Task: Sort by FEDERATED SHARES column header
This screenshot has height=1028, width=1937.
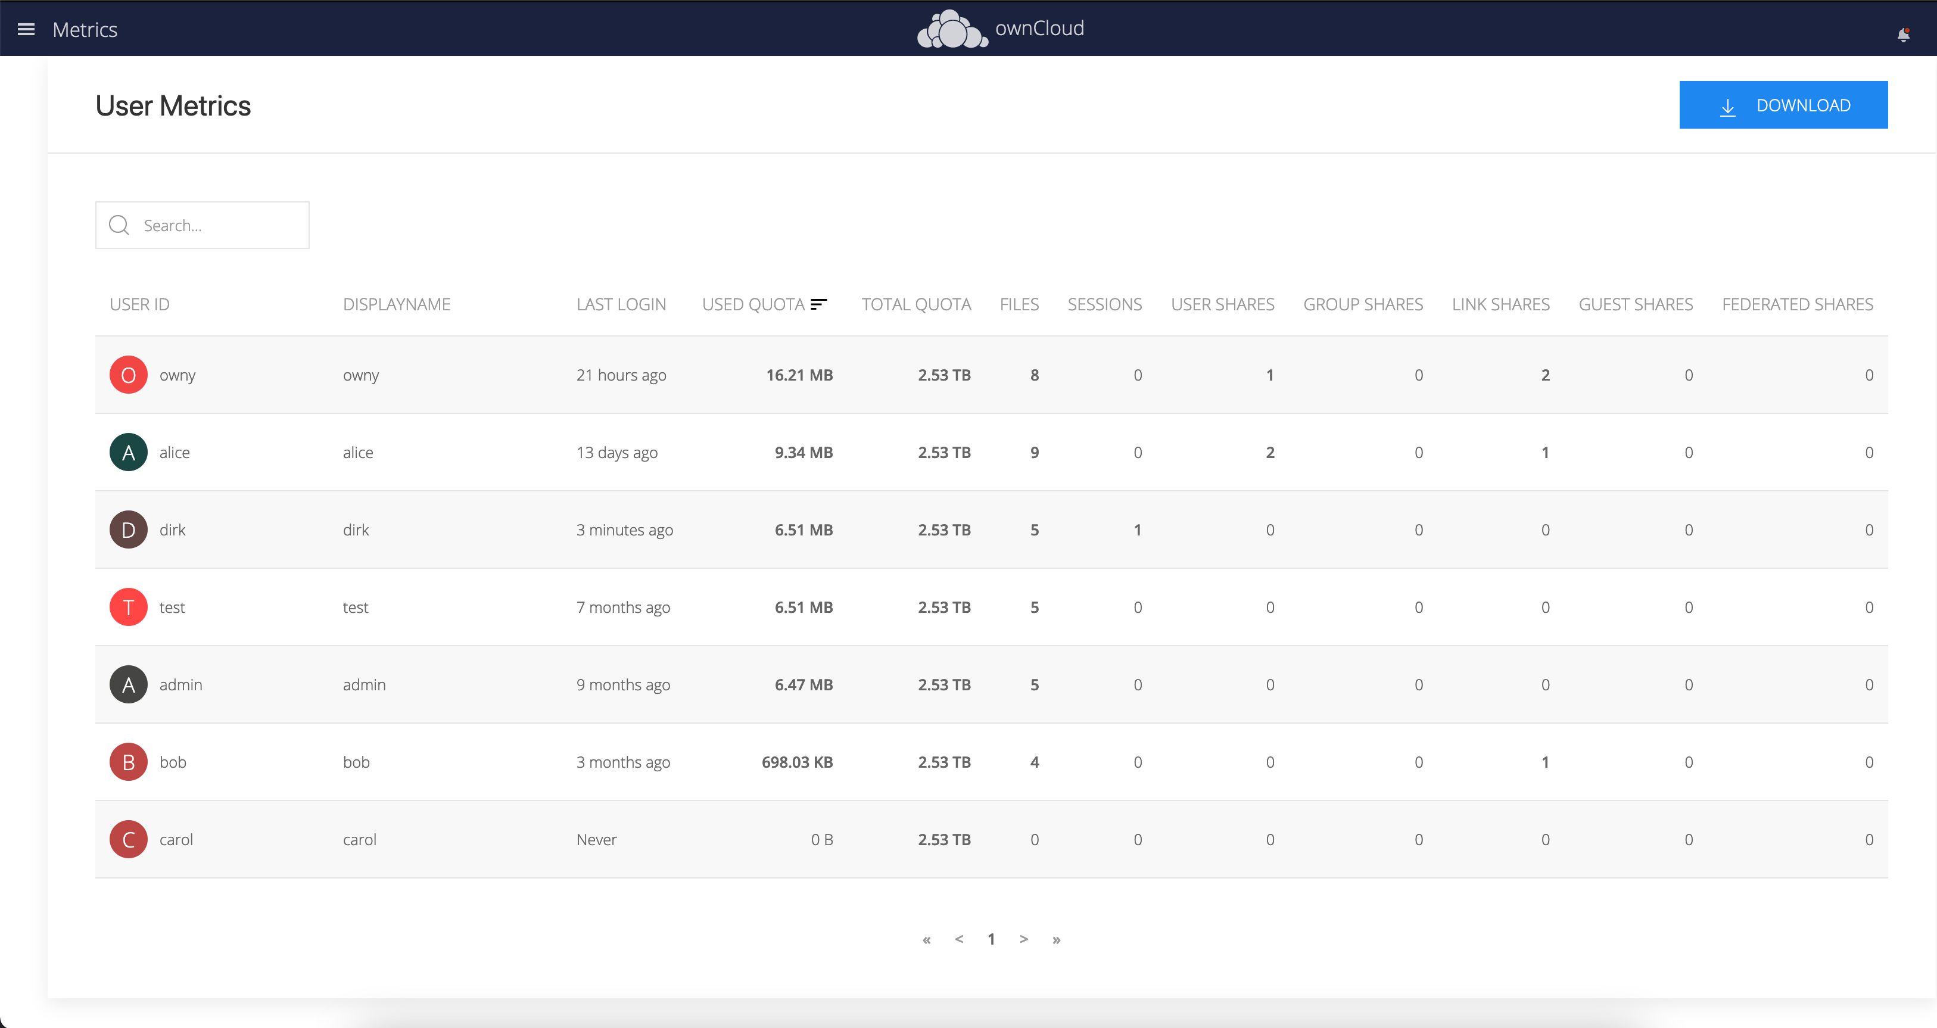Action: pyautogui.click(x=1797, y=304)
